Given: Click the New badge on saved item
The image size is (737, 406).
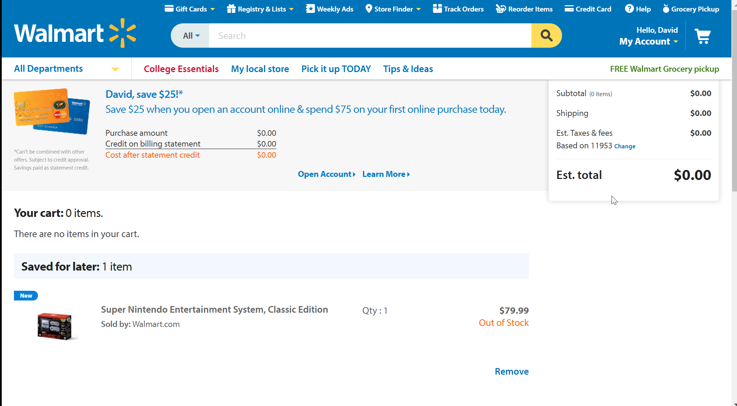Looking at the screenshot, I should coord(26,296).
